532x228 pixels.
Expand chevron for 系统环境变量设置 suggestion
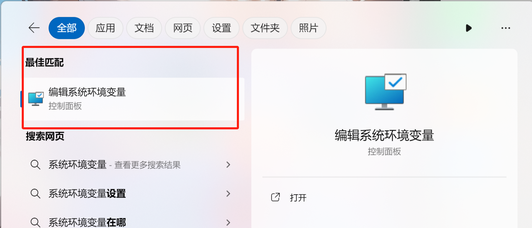228,194
